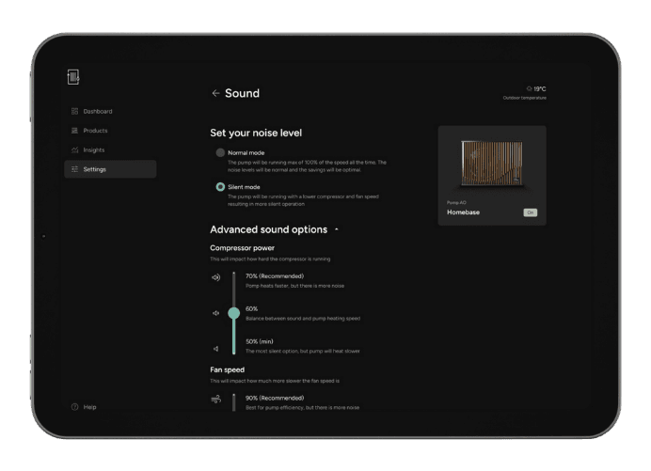Toggle the Homebase pump On switch
The height and width of the screenshot is (471, 651).
click(x=531, y=212)
